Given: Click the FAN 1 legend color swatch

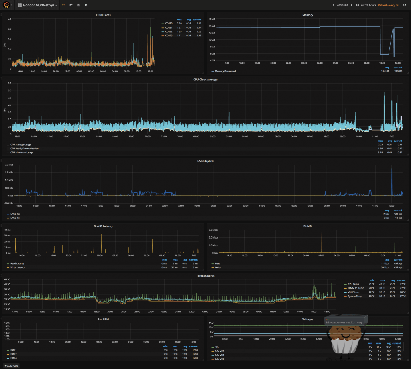Looking at the screenshot, I should [8, 350].
